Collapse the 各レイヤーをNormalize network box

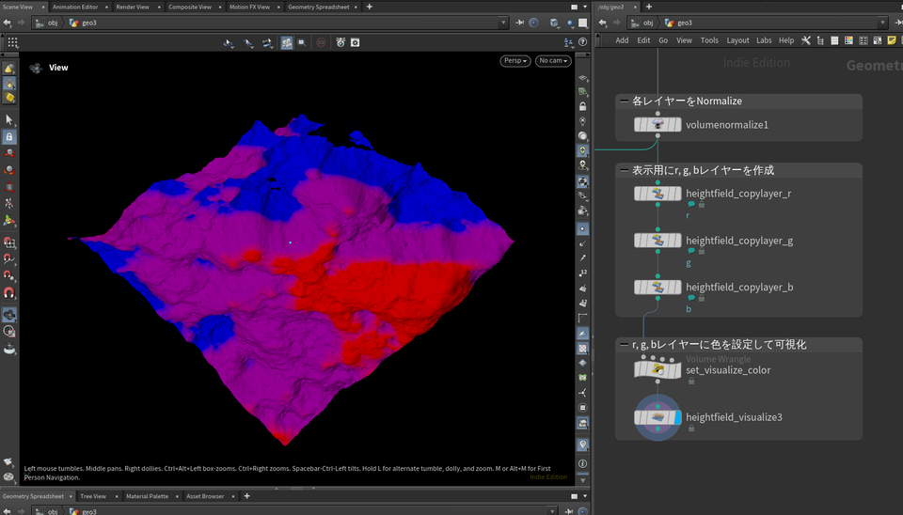click(x=624, y=101)
